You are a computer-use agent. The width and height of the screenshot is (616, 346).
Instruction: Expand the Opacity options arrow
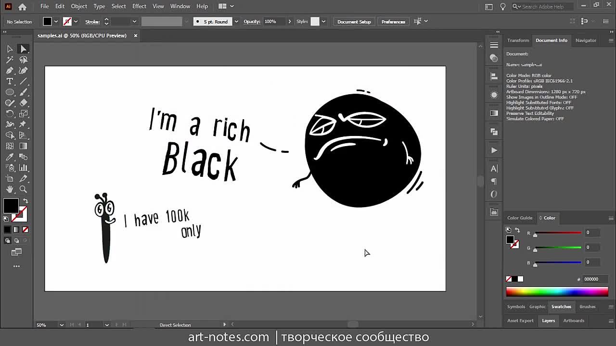(x=289, y=22)
